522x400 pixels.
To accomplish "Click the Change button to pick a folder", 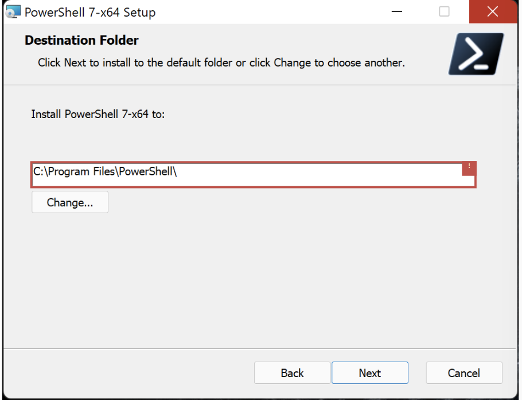I will pyautogui.click(x=69, y=202).
